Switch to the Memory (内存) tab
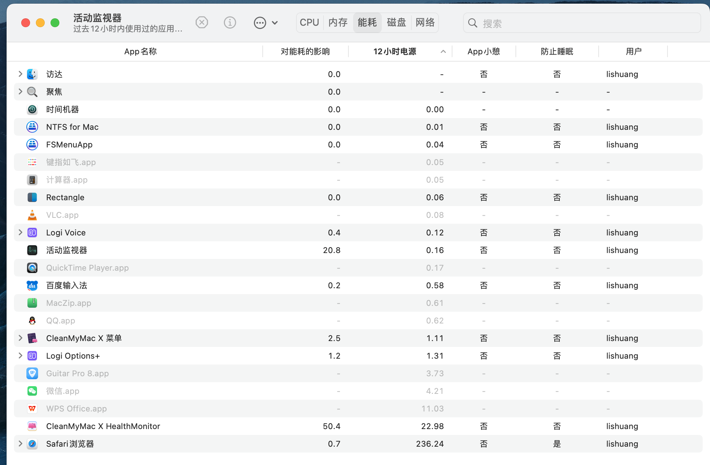 click(338, 23)
